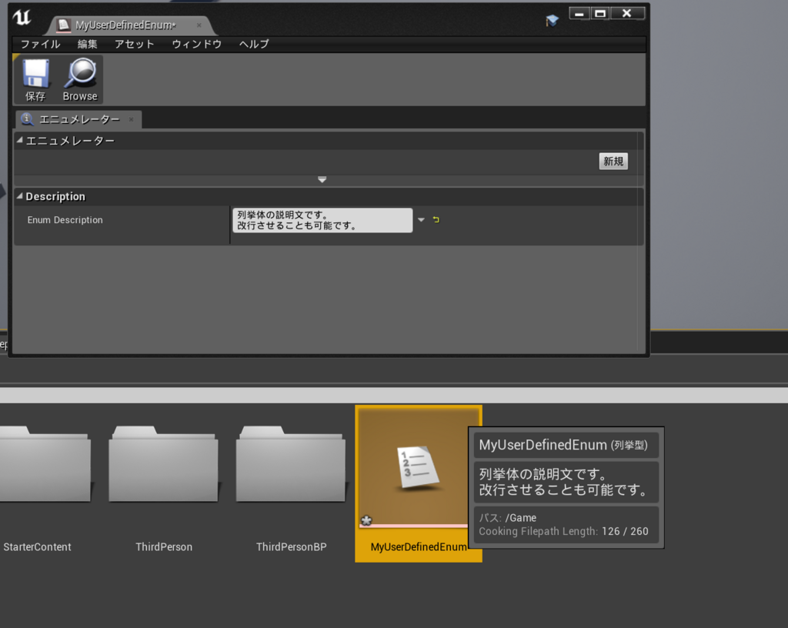This screenshot has height=628, width=788.
Task: Open the ファイル menu
Action: coord(40,44)
